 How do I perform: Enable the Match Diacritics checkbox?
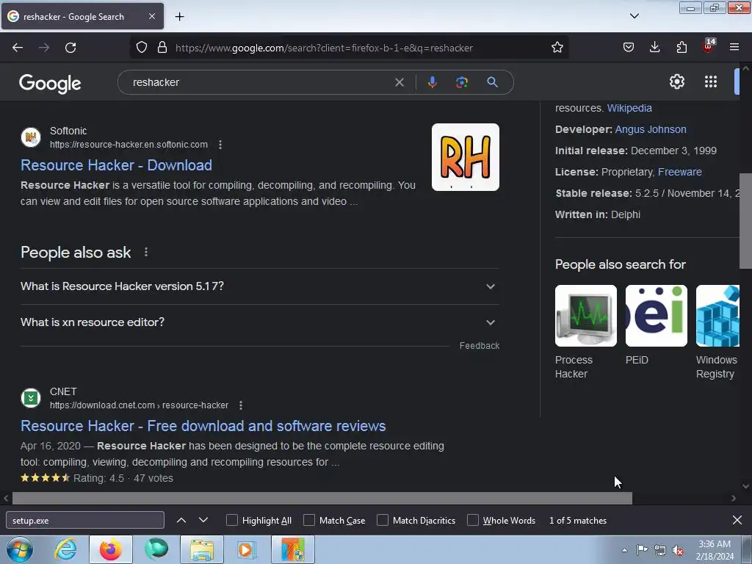click(x=382, y=521)
